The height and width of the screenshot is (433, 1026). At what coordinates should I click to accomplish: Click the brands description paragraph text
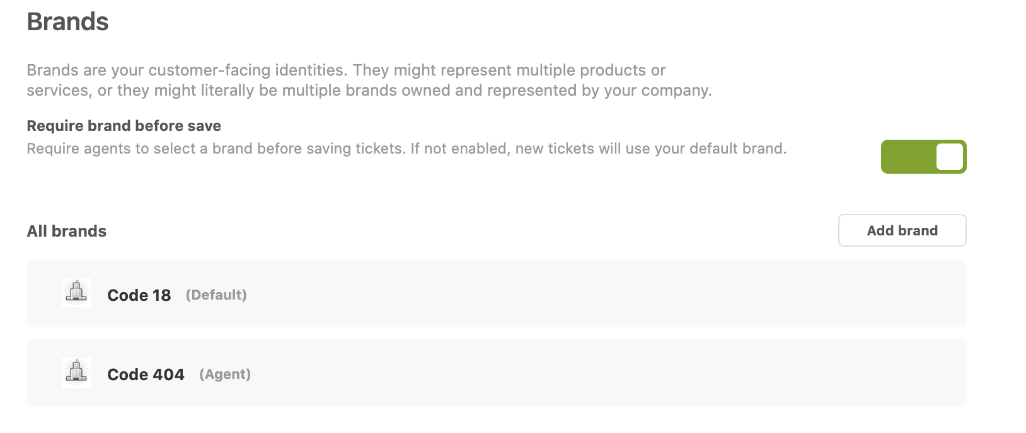(x=369, y=80)
